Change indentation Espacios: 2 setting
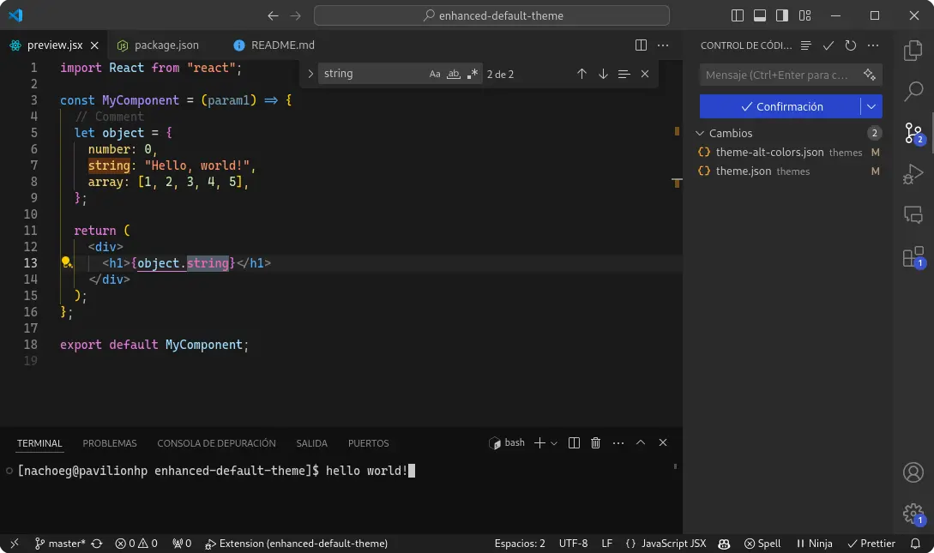 coord(520,544)
